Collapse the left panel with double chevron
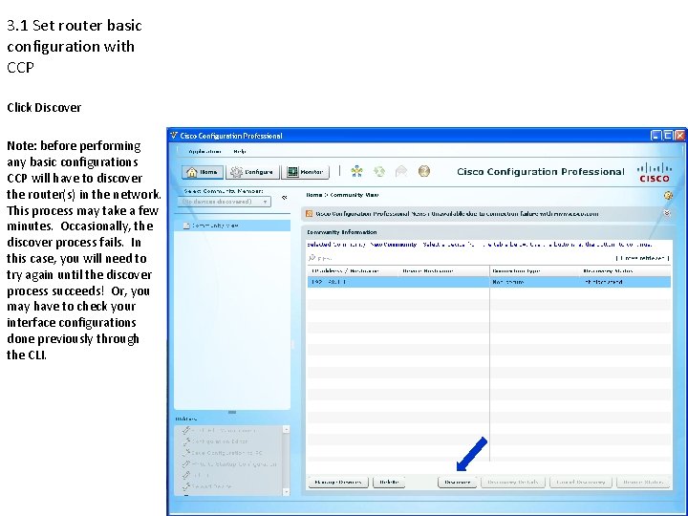This screenshot has width=688, height=516. 285,198
